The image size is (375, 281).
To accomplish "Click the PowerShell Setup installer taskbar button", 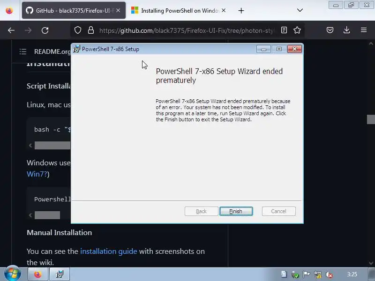I will point(60,274).
